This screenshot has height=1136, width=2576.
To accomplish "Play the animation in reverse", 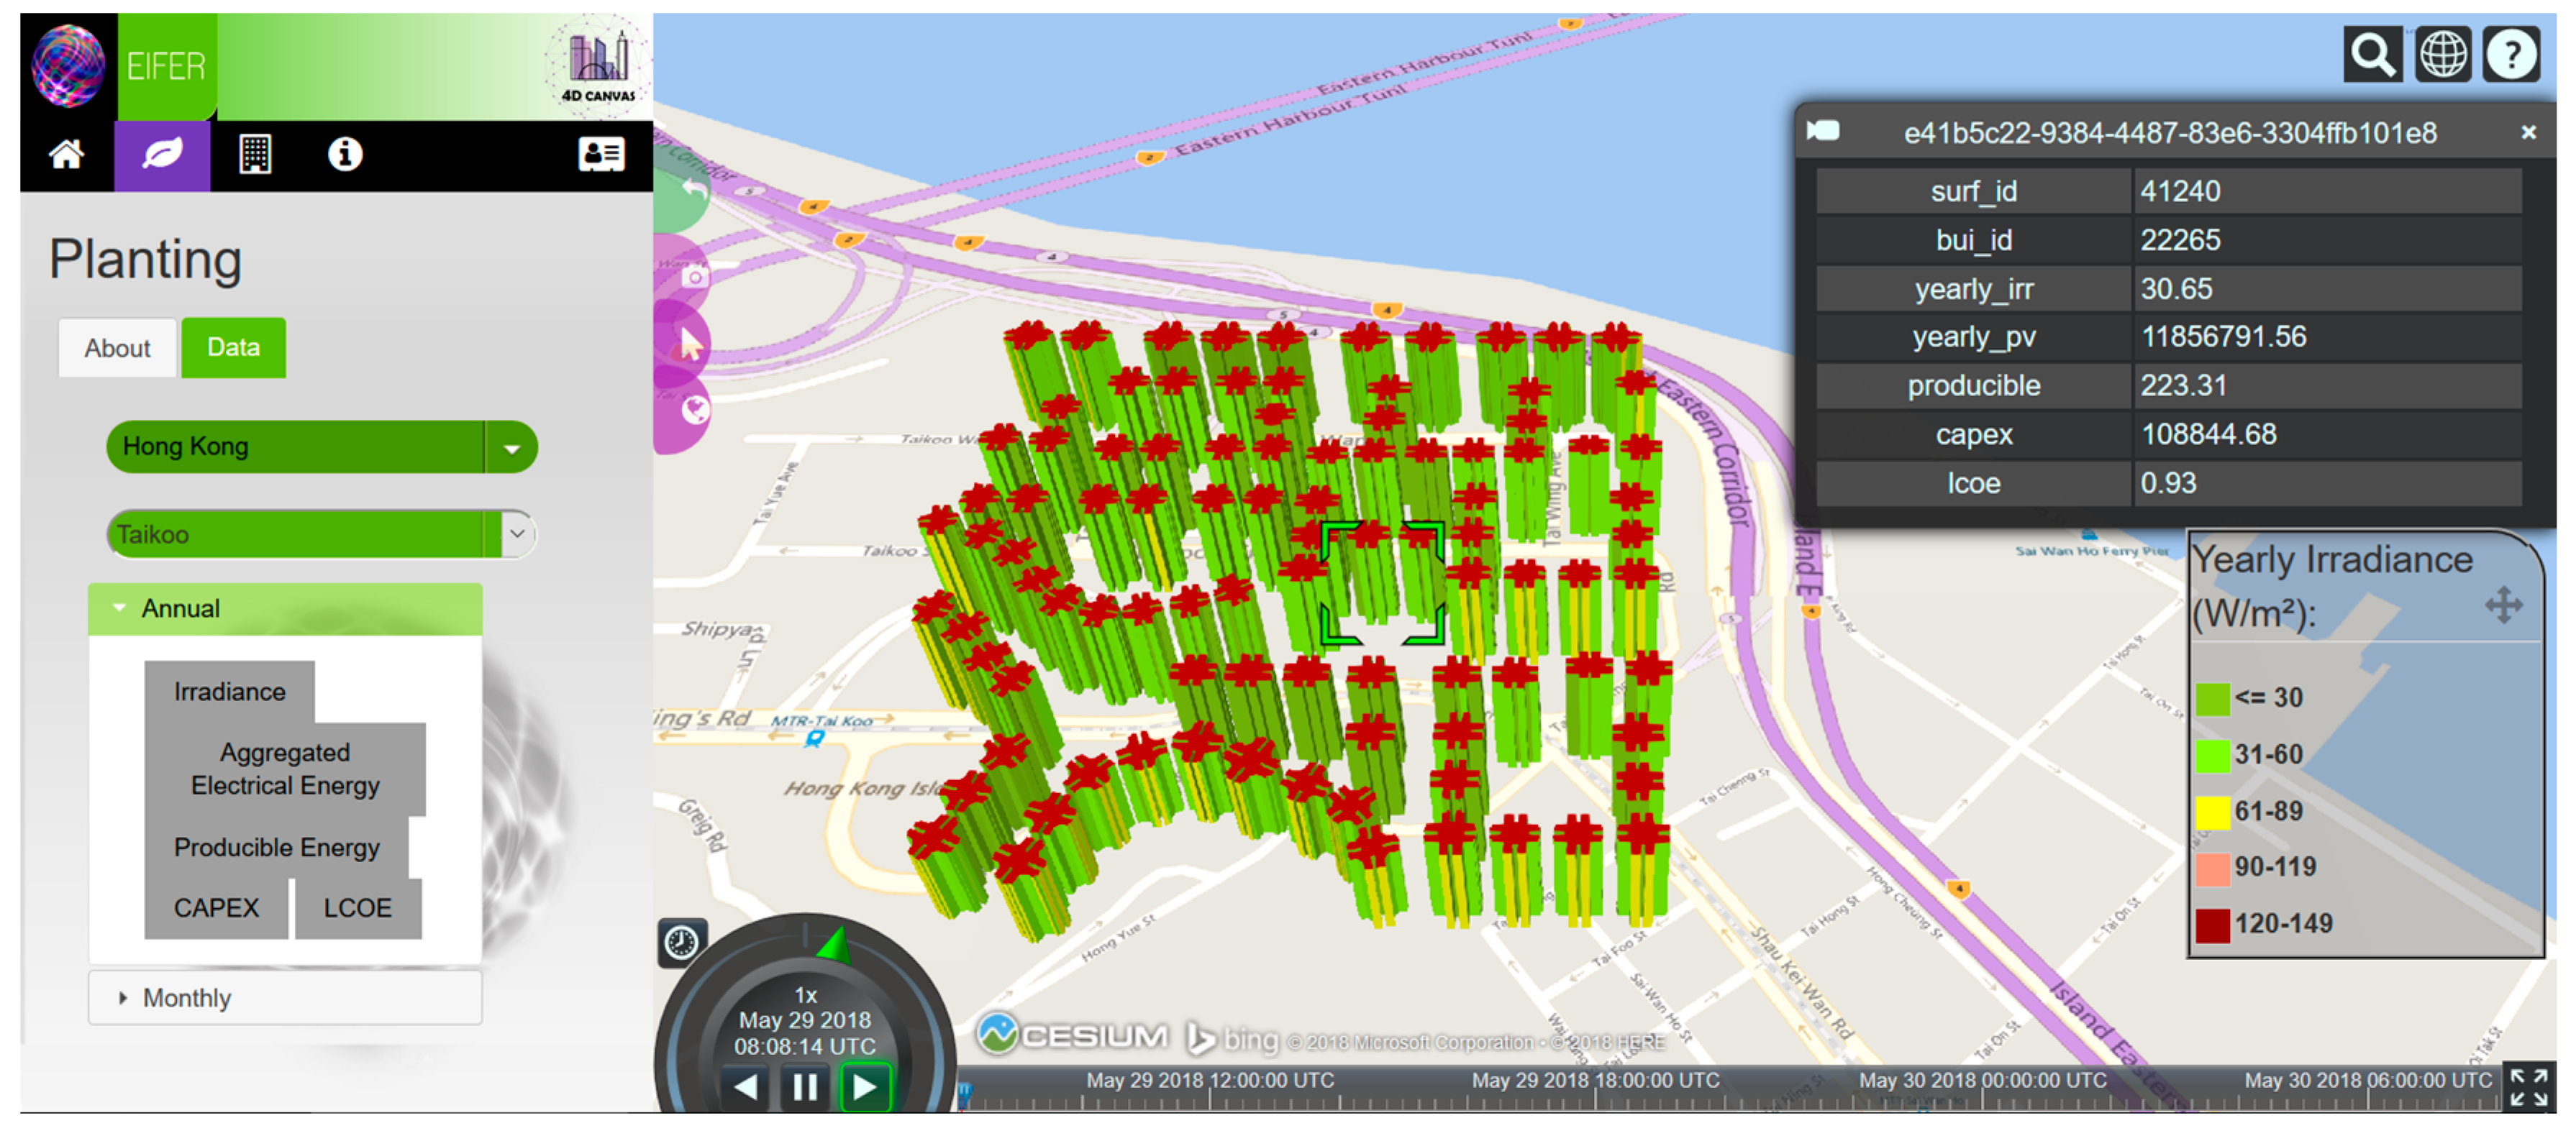I will pyautogui.click(x=746, y=1086).
